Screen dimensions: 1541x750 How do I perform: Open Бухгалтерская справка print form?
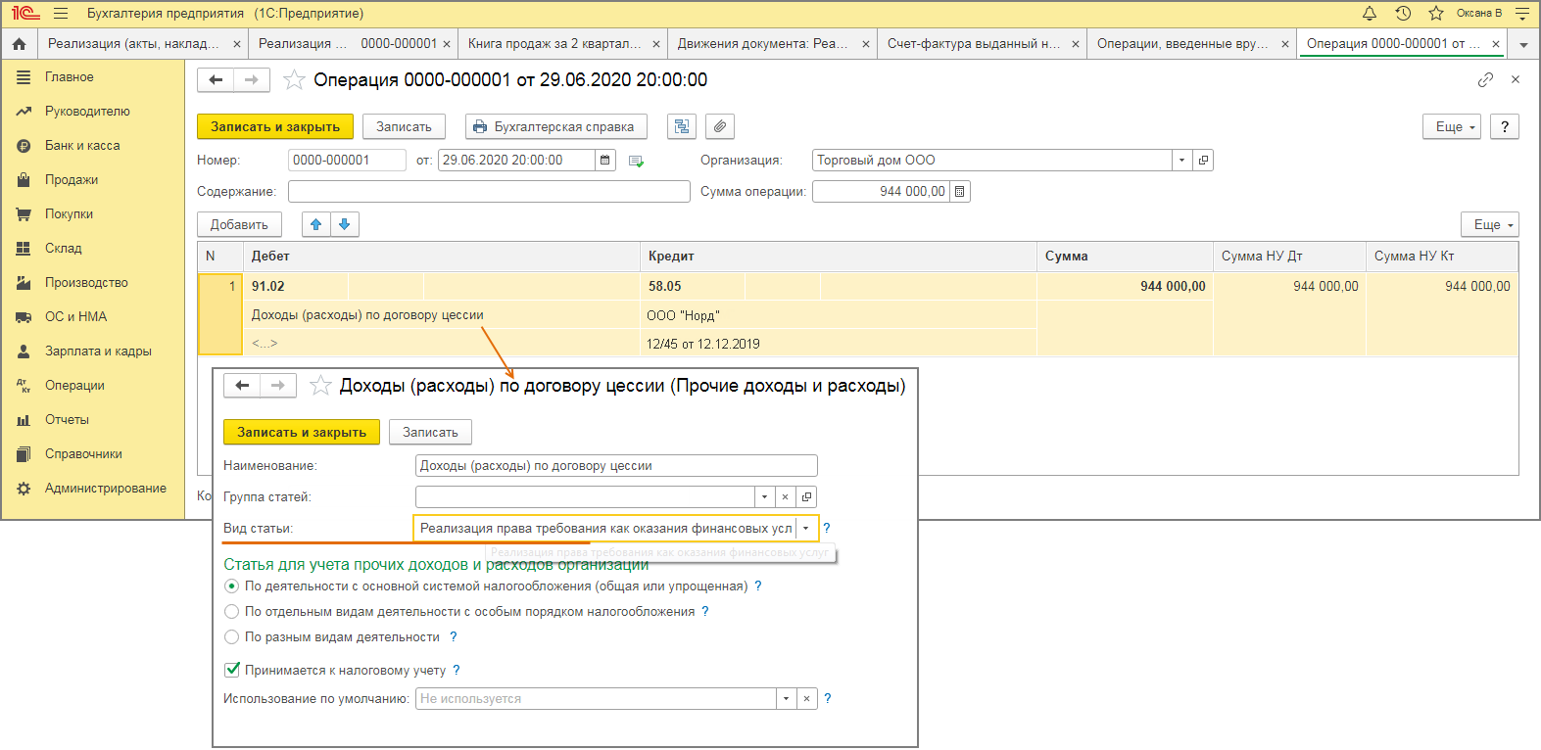[556, 126]
